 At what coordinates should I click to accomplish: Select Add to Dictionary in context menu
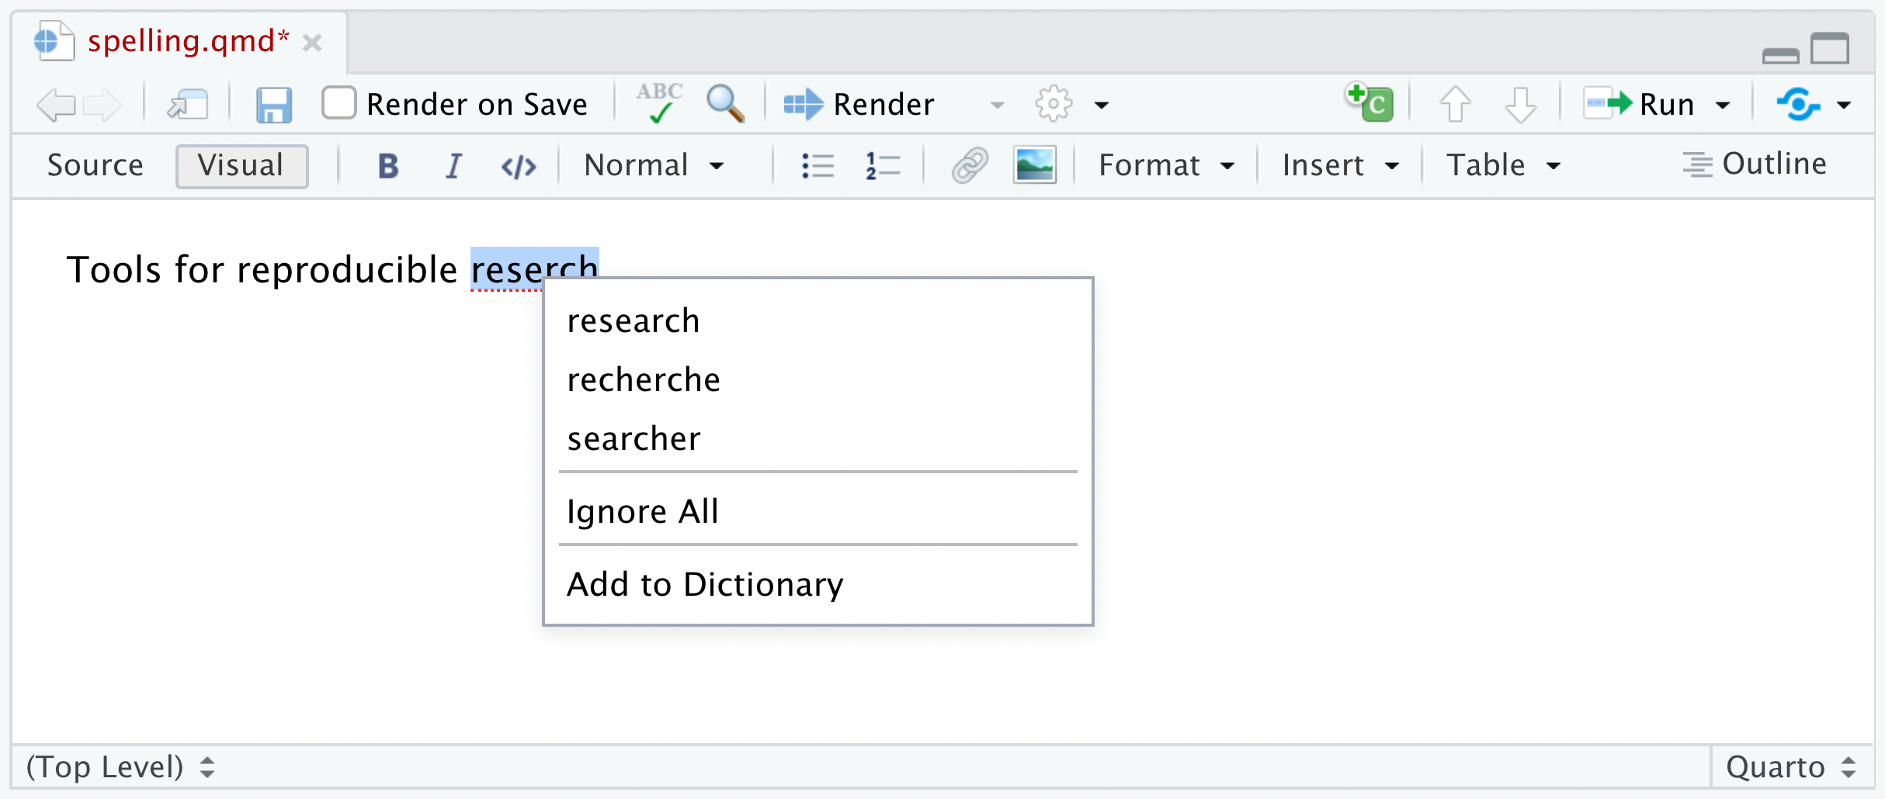pyautogui.click(x=705, y=584)
